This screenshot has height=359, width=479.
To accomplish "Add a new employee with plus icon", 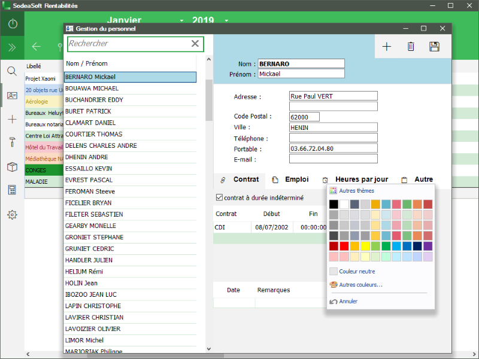I will [x=387, y=47].
